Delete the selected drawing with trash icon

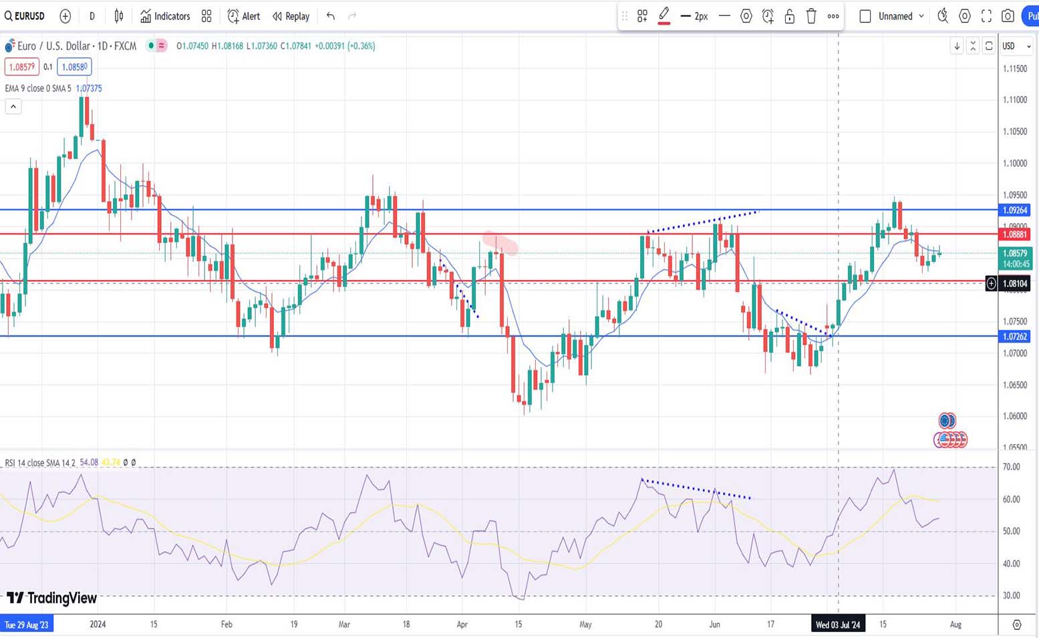pyautogui.click(x=811, y=16)
